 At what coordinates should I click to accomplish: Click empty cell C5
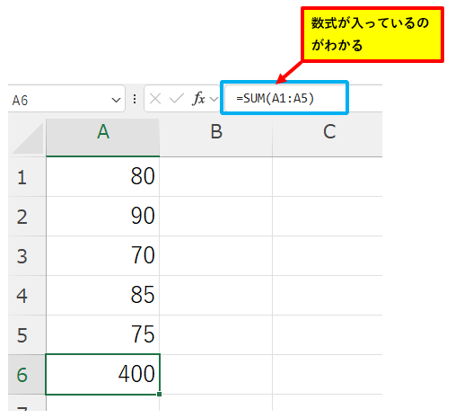coord(328,335)
